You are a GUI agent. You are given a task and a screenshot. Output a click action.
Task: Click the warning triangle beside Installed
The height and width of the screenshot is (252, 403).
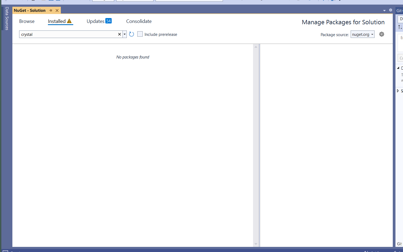(69, 21)
